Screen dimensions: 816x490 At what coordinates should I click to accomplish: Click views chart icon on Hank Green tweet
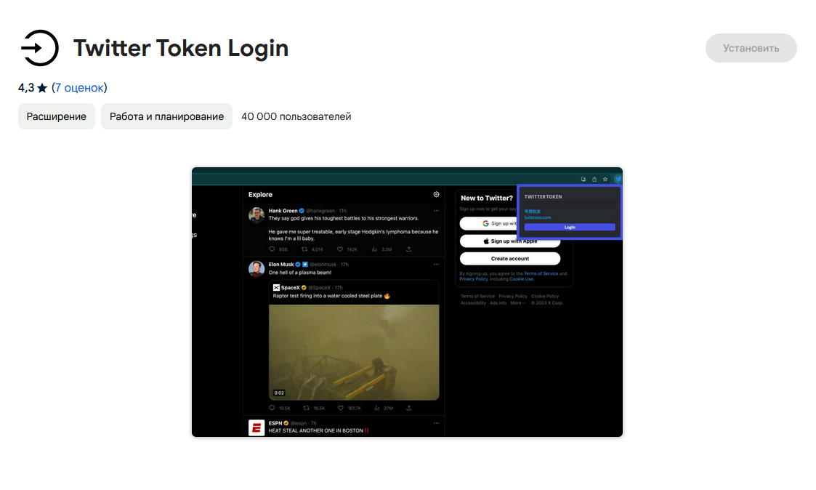pos(374,249)
